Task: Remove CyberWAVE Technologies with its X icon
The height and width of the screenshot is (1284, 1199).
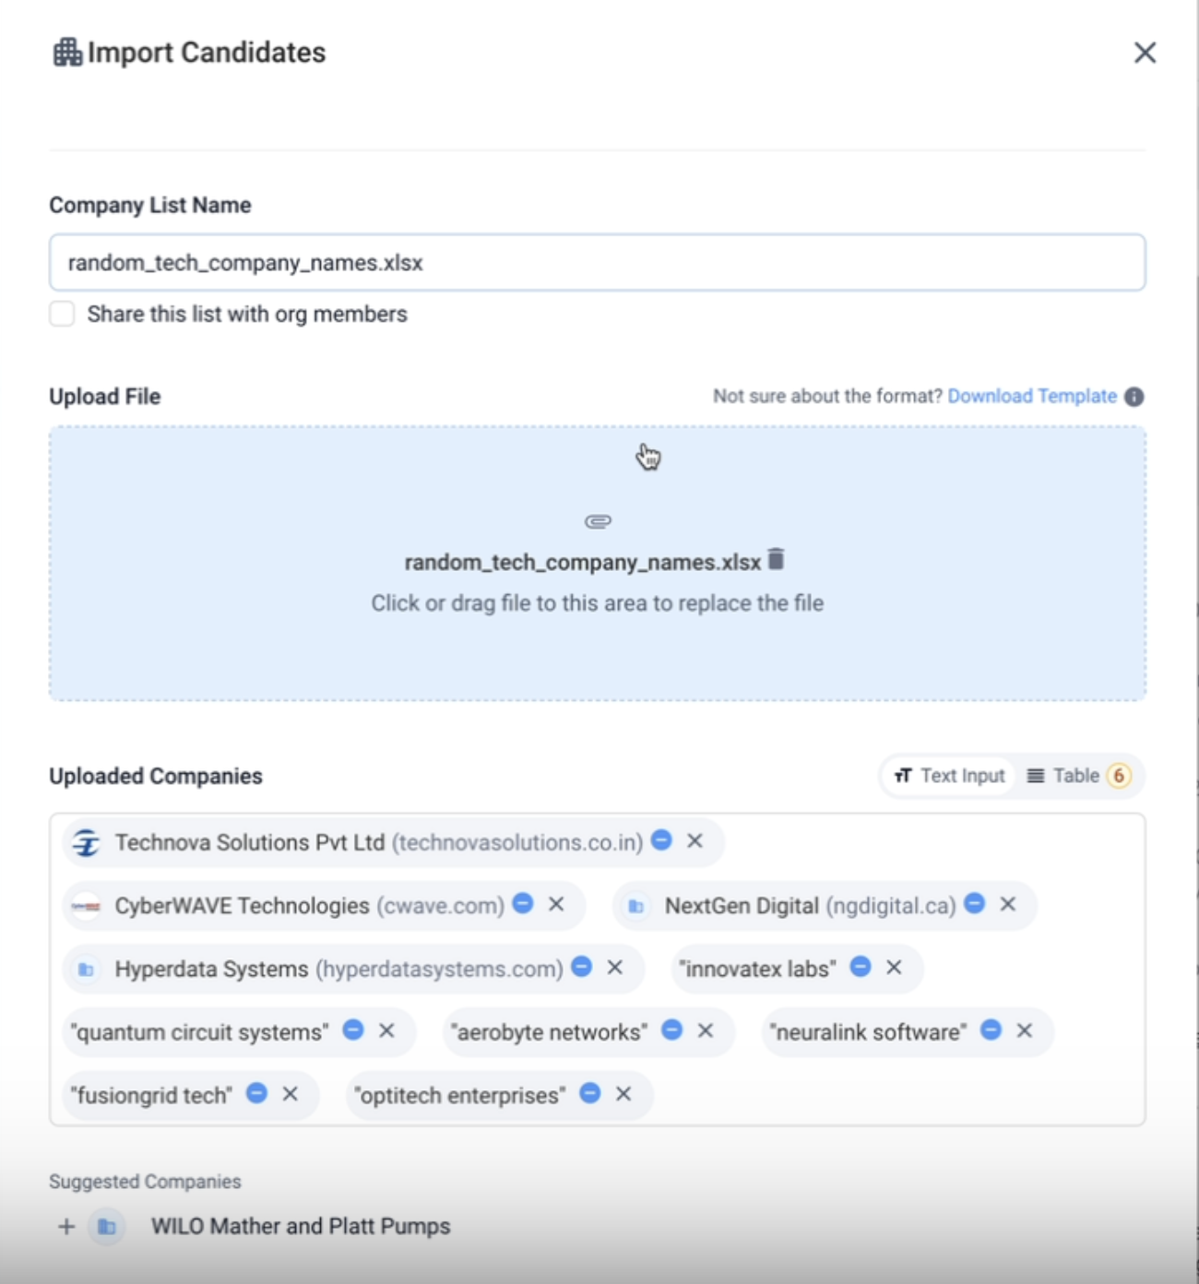Action: pyautogui.click(x=556, y=904)
